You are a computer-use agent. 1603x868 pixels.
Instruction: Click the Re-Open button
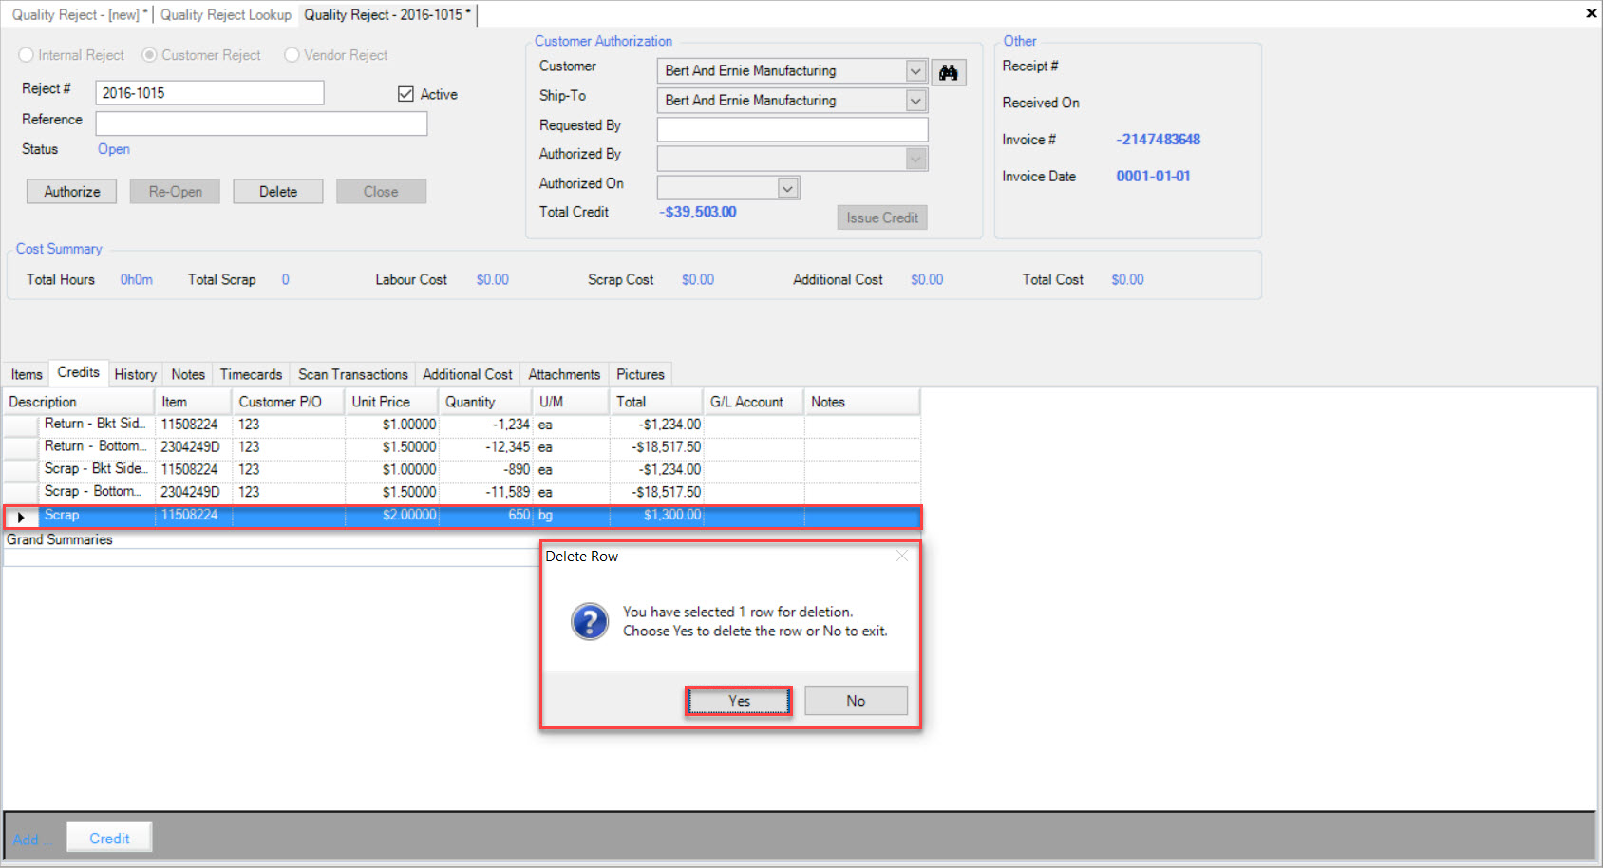point(175,192)
